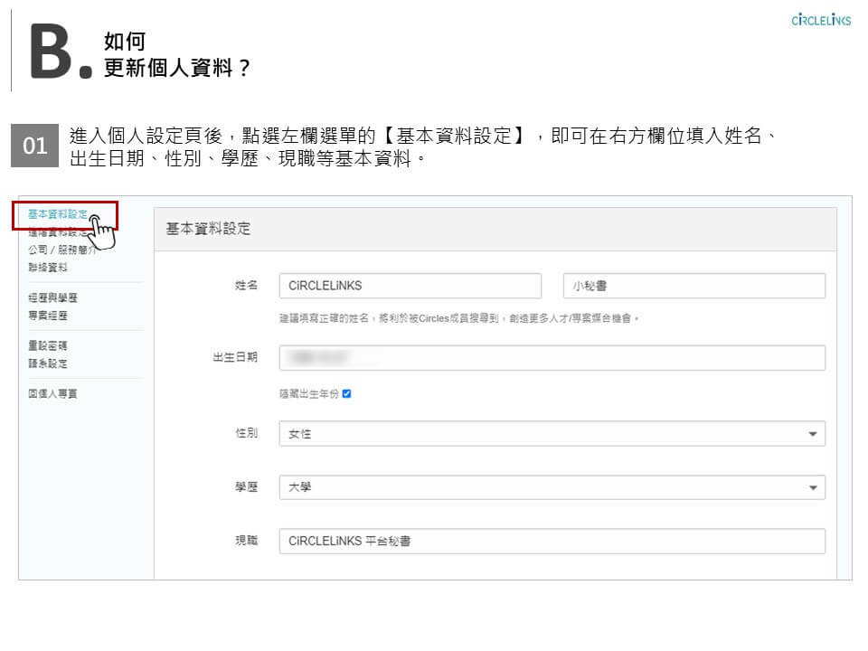The height and width of the screenshot is (651, 868).
Task: Toggle the 隱藏出生年份 checkbox
Action: coord(346,394)
